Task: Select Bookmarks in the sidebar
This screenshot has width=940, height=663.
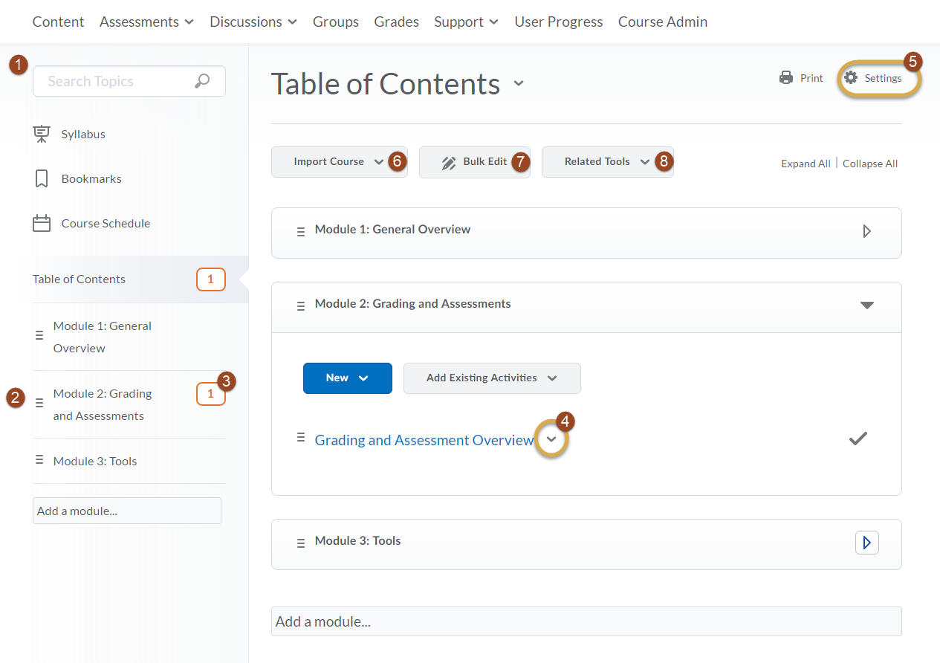Action: coord(91,179)
